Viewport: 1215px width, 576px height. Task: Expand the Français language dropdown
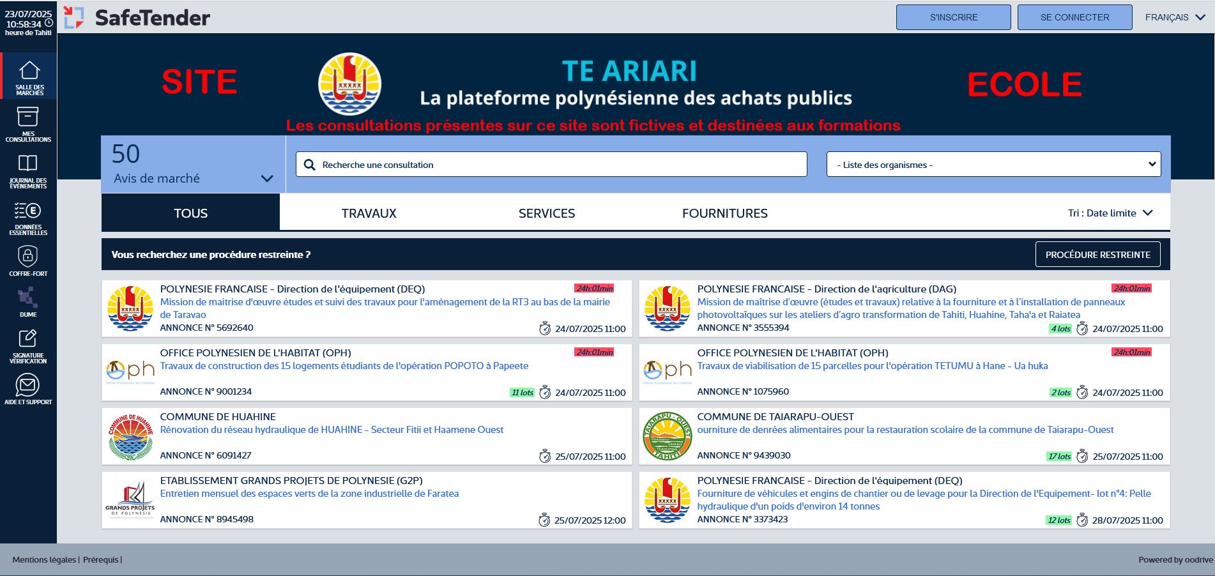pyautogui.click(x=1175, y=17)
